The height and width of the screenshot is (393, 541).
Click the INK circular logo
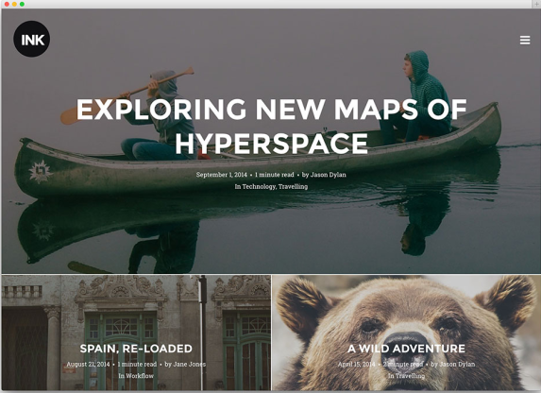pyautogui.click(x=32, y=39)
